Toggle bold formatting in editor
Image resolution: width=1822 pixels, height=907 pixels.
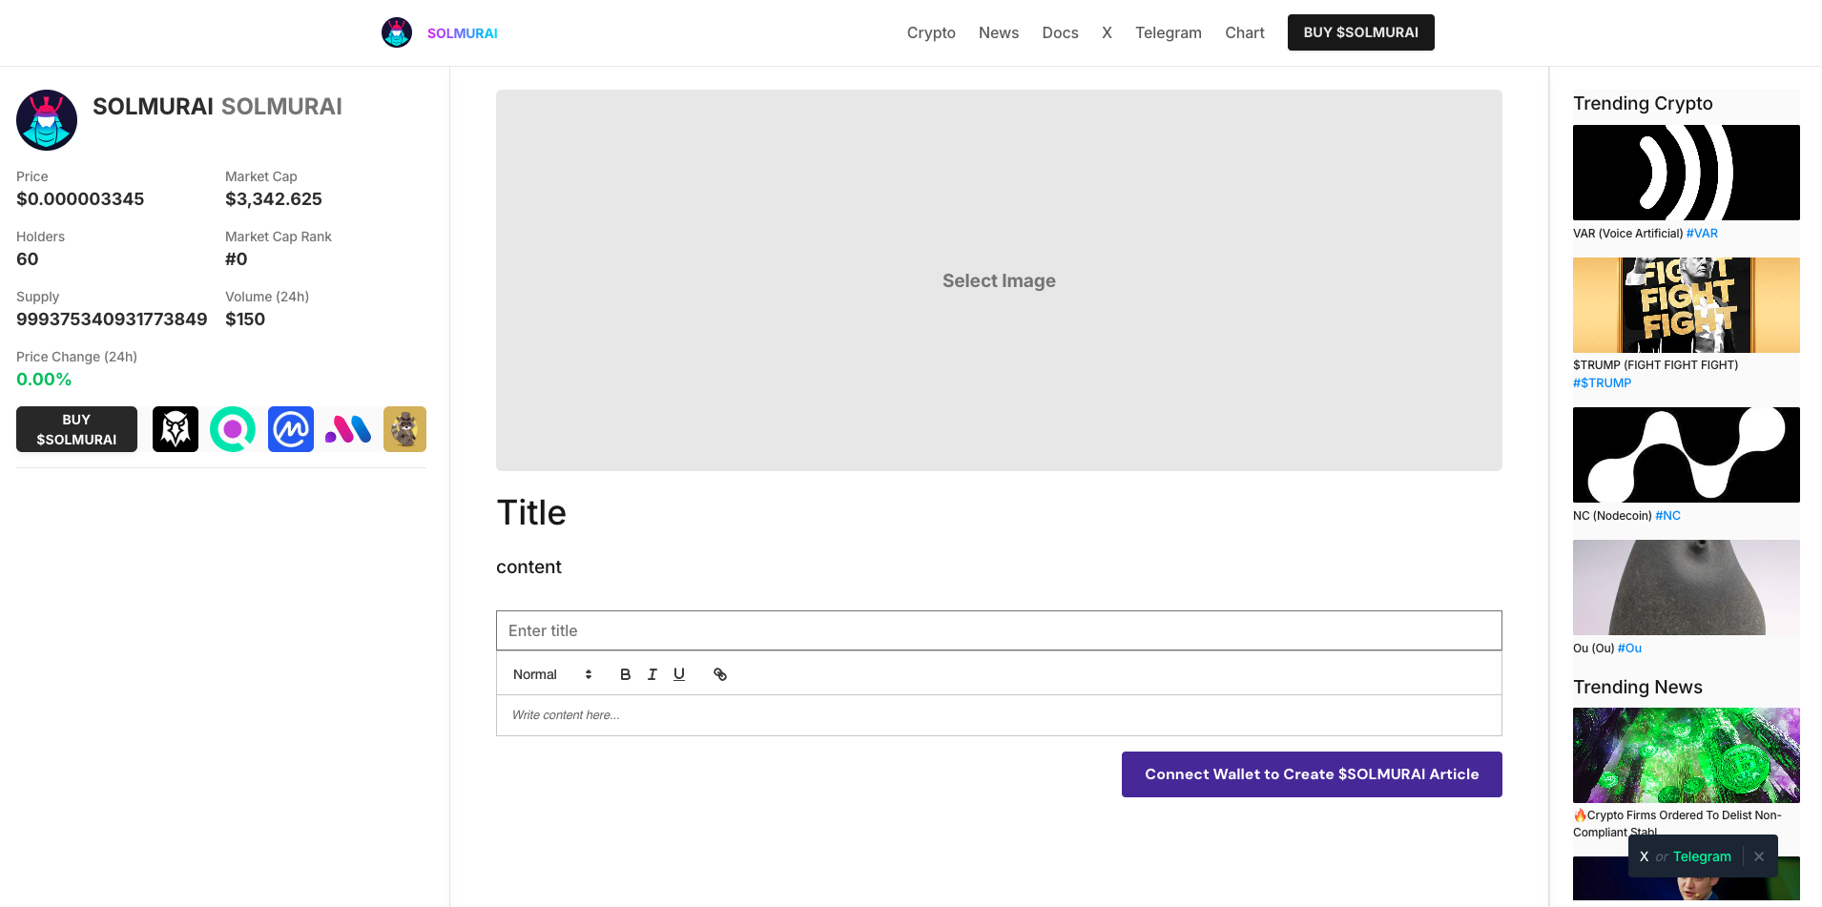625,674
